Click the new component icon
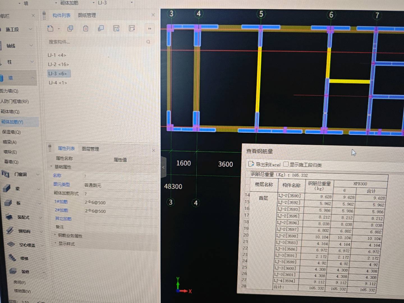This screenshot has width=404, height=303. click(x=50, y=28)
